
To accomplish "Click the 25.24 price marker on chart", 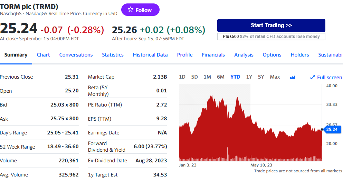I will point(332,129).
